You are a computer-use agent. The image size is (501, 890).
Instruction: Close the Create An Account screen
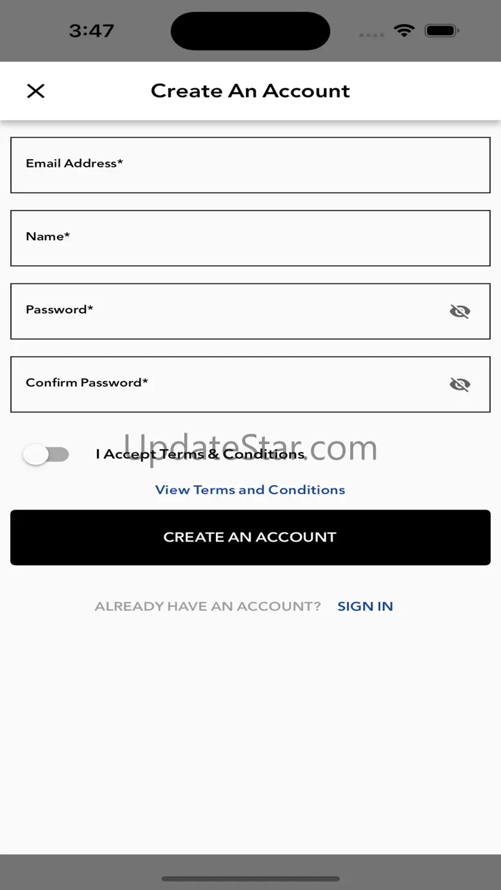36,91
